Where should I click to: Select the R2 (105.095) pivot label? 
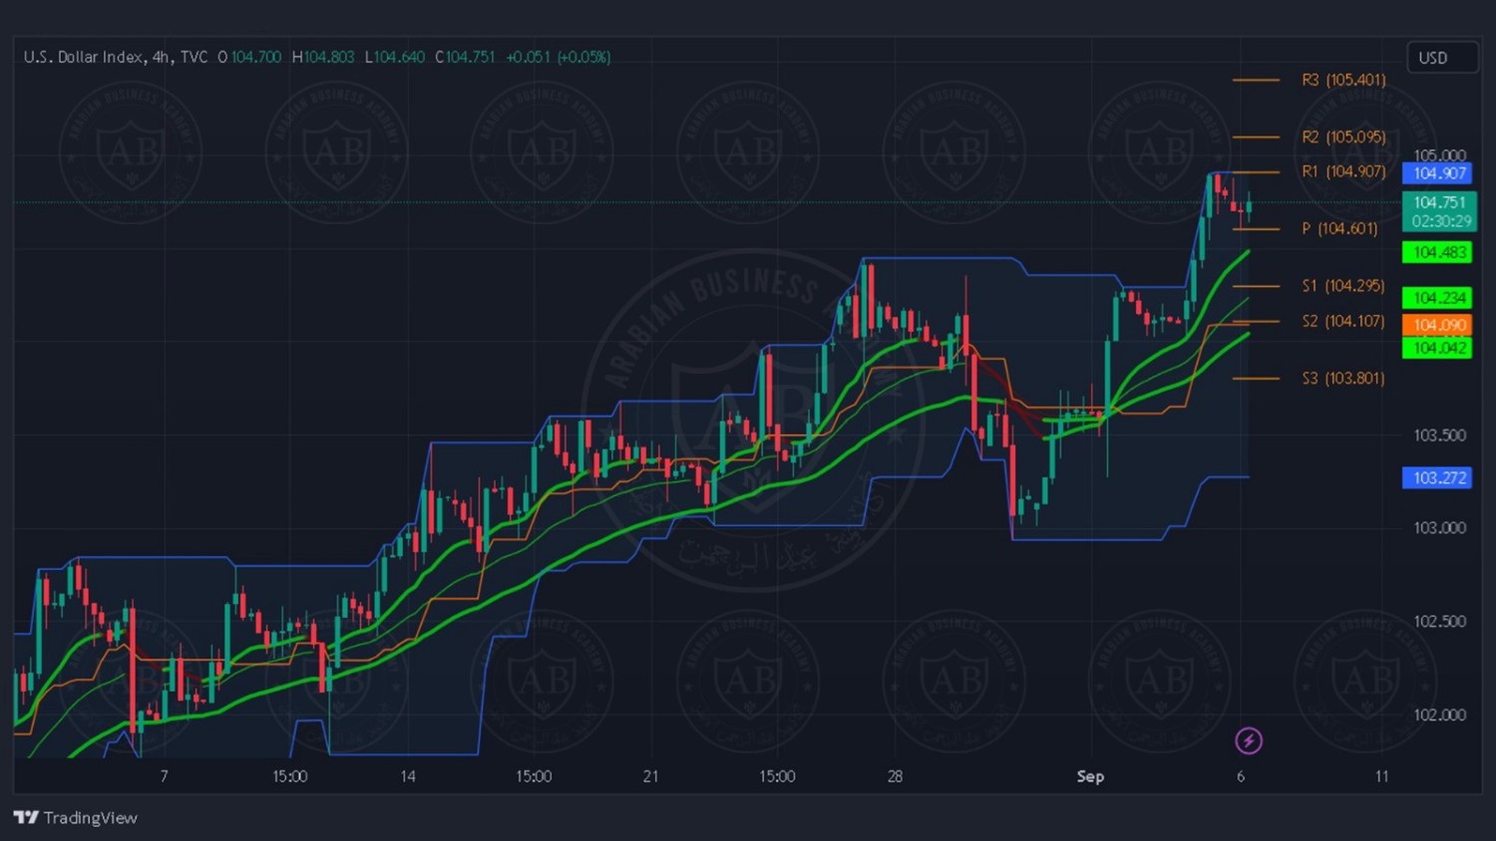point(1343,137)
